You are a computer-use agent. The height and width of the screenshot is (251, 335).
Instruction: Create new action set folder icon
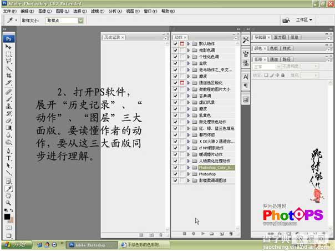[x=212, y=234]
